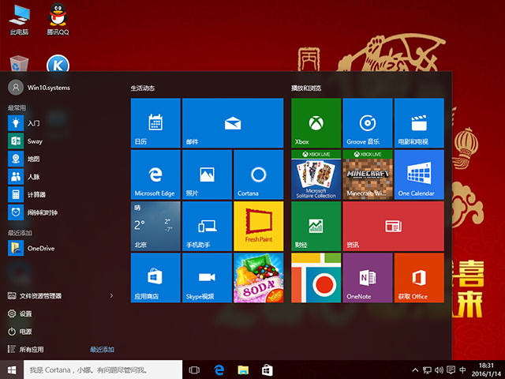Open Microsoft Edge tile
505x379 pixels.
(155, 174)
